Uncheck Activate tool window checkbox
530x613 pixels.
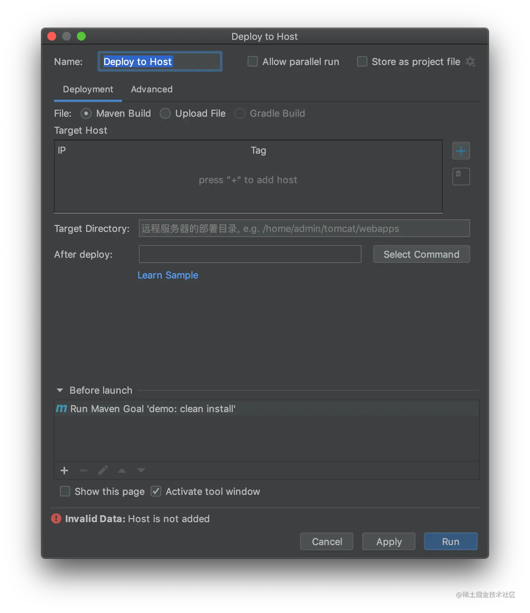point(156,491)
